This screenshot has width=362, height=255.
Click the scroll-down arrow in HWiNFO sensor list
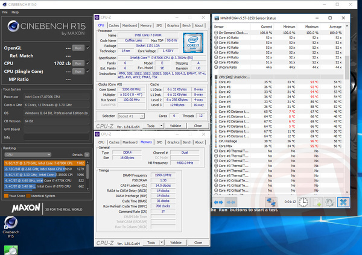coord(347,192)
